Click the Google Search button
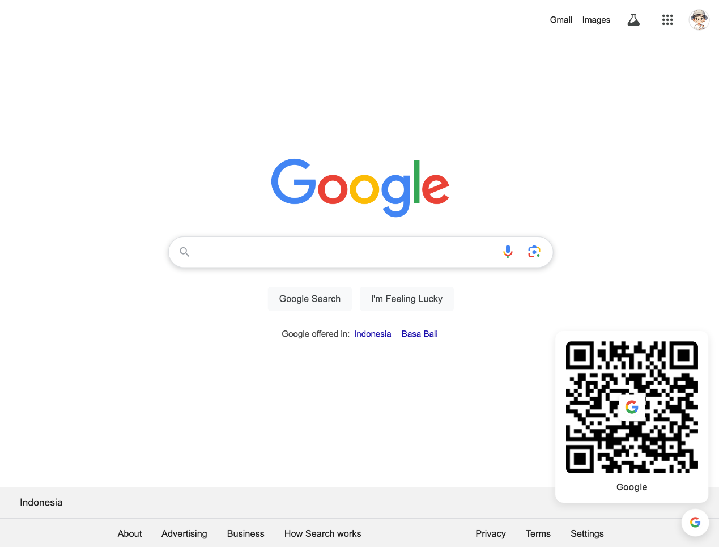This screenshot has height=547, width=719. pos(310,299)
